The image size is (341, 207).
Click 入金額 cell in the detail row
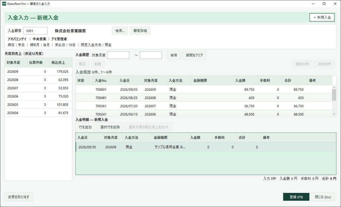[x=200, y=147]
